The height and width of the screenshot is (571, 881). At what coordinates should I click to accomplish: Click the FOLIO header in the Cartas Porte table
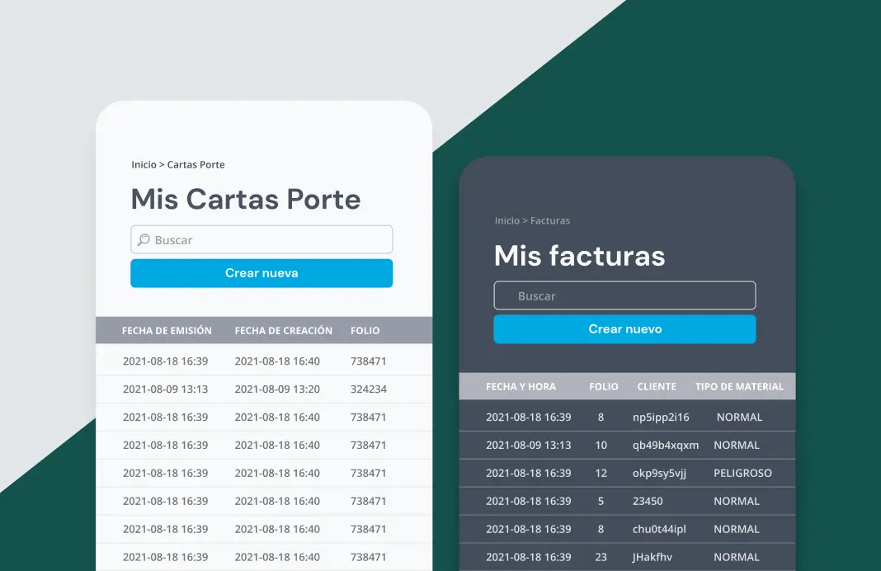pyautogui.click(x=365, y=330)
